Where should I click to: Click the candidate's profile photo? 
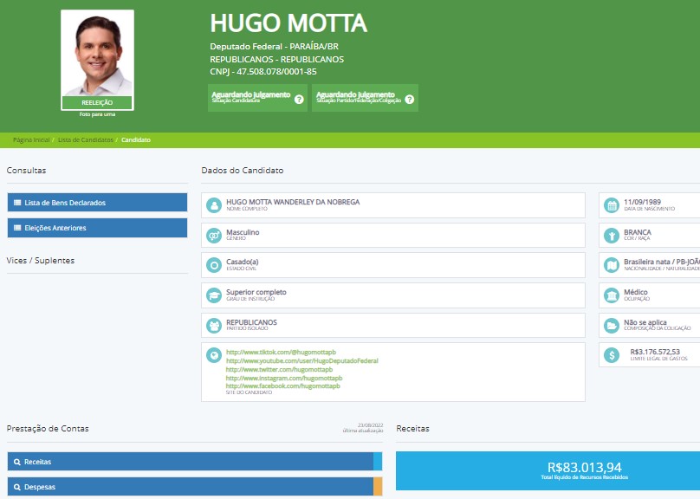pyautogui.click(x=97, y=54)
